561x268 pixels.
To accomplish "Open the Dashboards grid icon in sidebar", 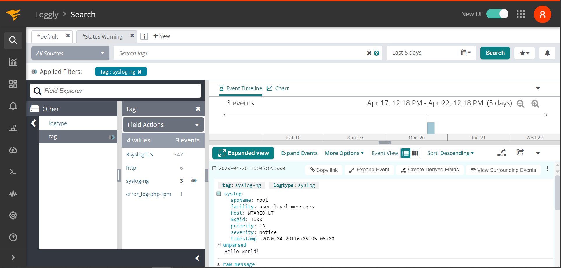I will coord(13,84).
